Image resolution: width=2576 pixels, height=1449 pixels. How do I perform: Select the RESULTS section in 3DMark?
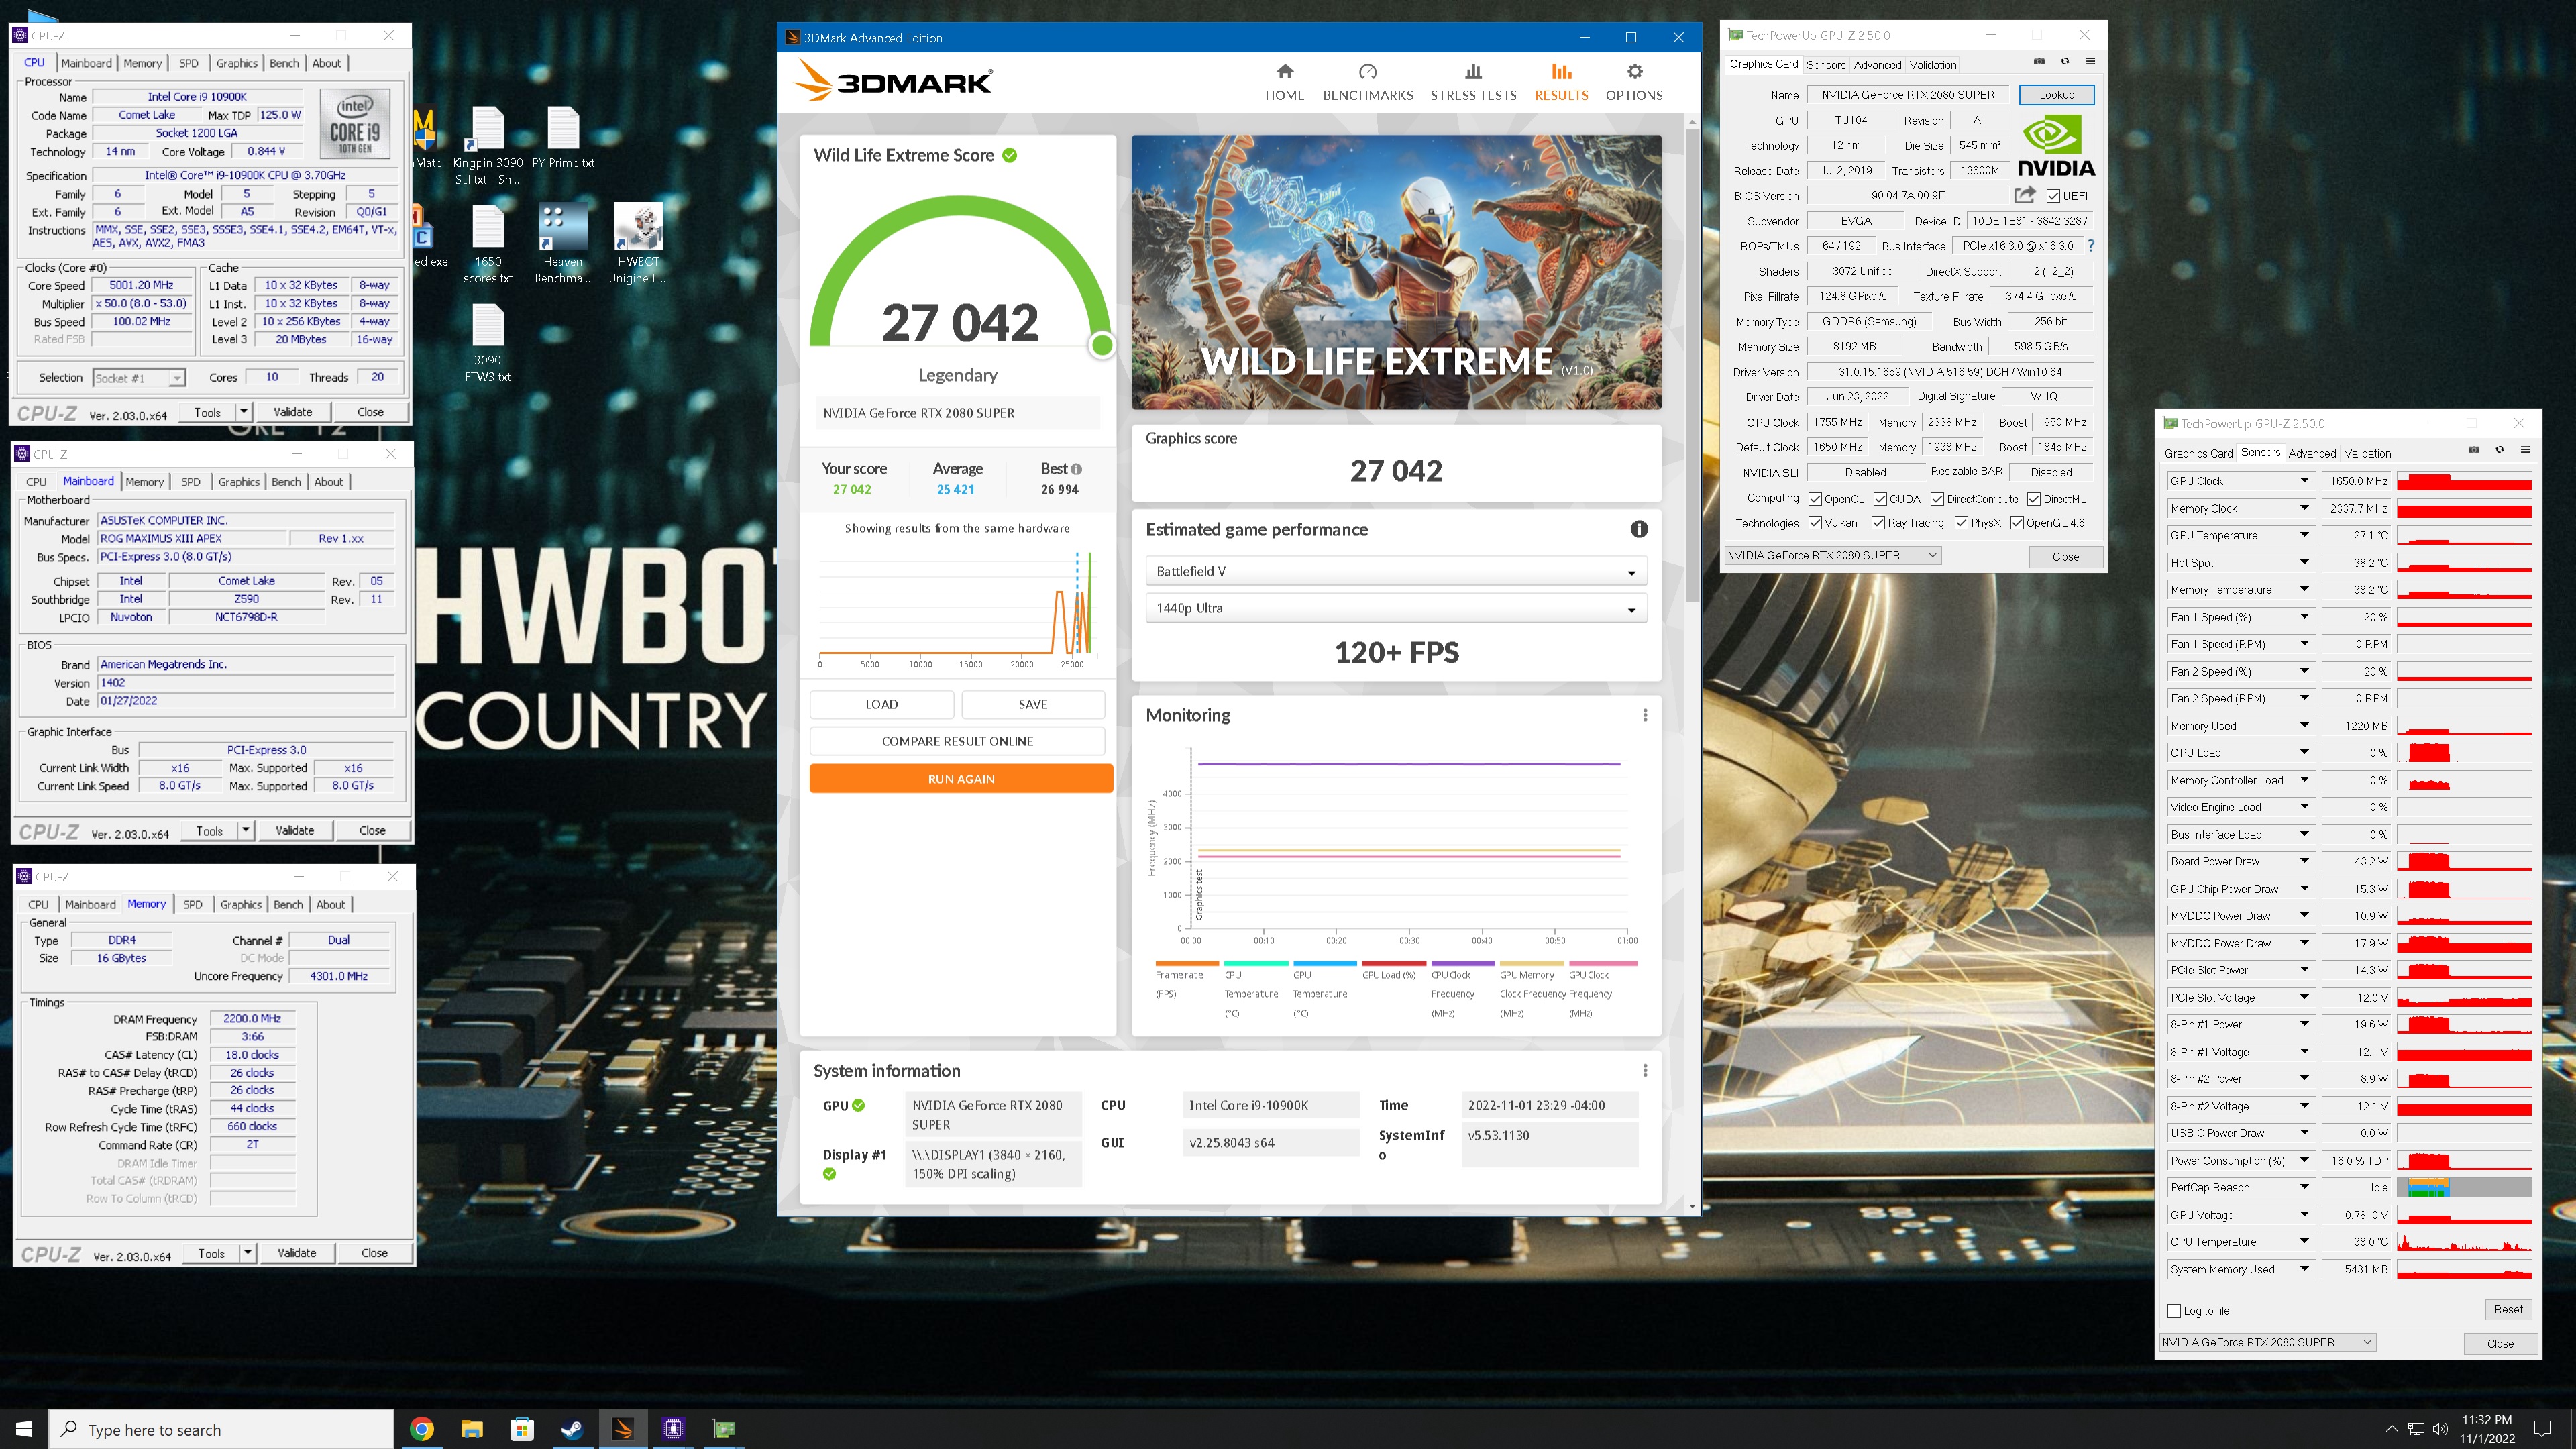(x=1561, y=82)
